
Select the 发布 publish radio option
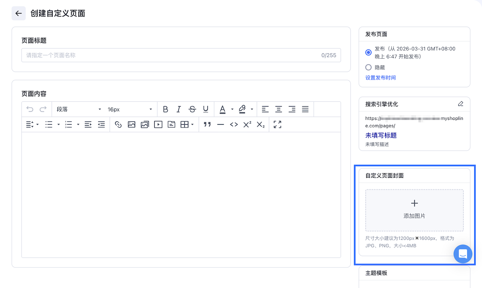pos(368,52)
